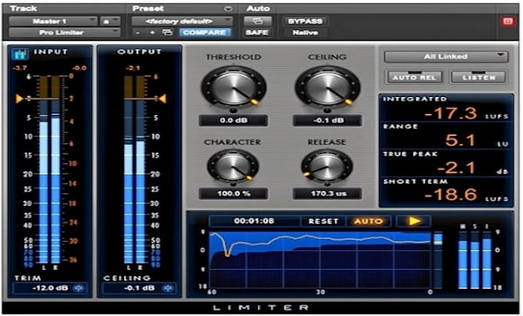523x316 pixels.
Task: Open the All Linked channel link dropdown
Action: [x=446, y=57]
